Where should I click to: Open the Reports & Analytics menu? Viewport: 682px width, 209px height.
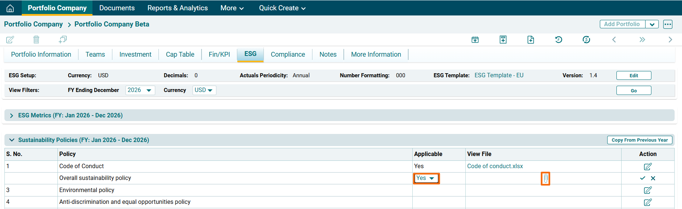coord(177,8)
